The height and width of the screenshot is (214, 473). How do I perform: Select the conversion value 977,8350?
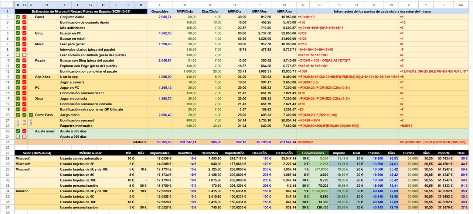click(x=320, y=169)
